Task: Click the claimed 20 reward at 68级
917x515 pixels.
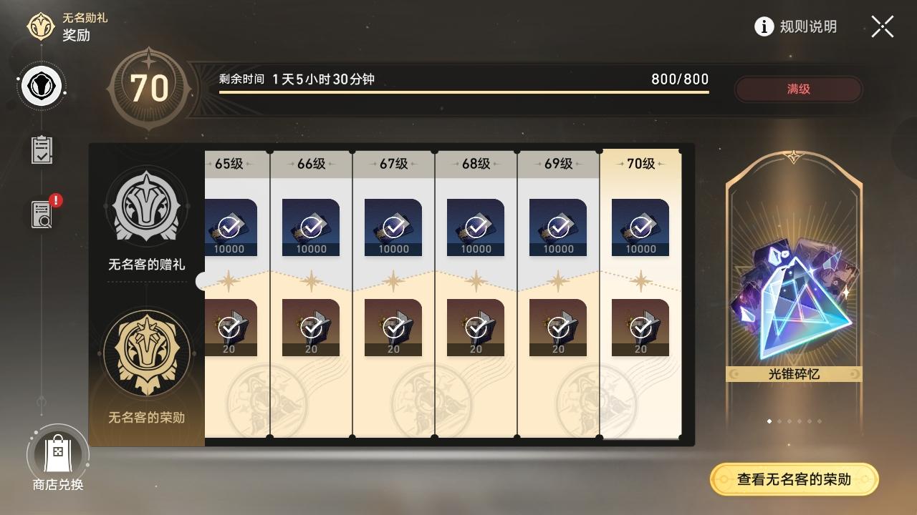Action: (476, 328)
